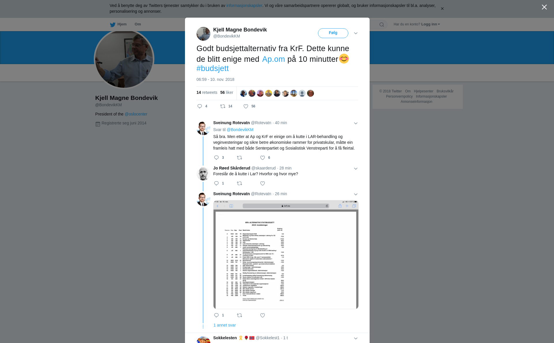
Task: Show 1 annet svar
Action: pos(224,325)
